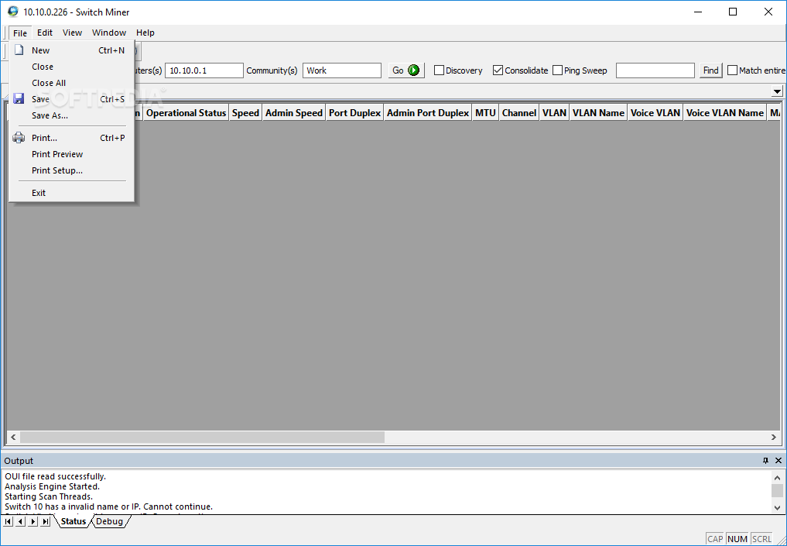Viewport: 787px width, 546px height.
Task: Click the SCRL indicator in the status bar
Action: (761, 539)
